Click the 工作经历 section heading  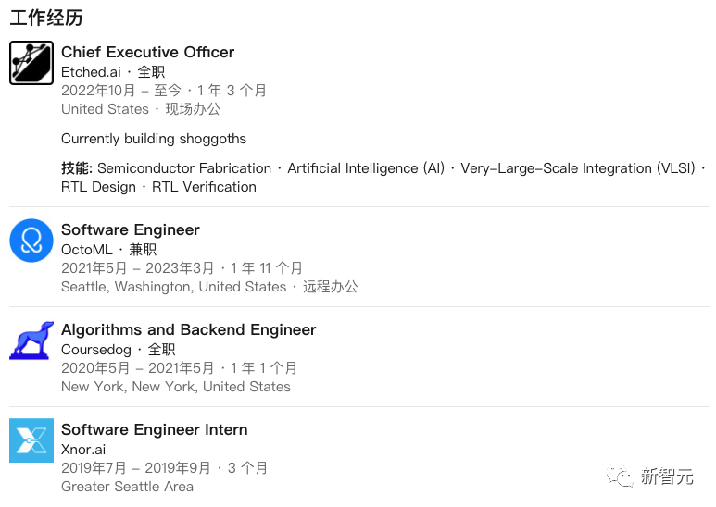[46, 18]
